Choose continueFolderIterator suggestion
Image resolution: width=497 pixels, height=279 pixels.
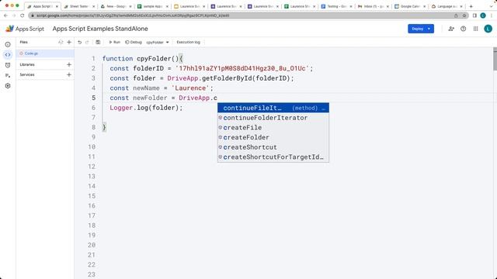coord(273,118)
